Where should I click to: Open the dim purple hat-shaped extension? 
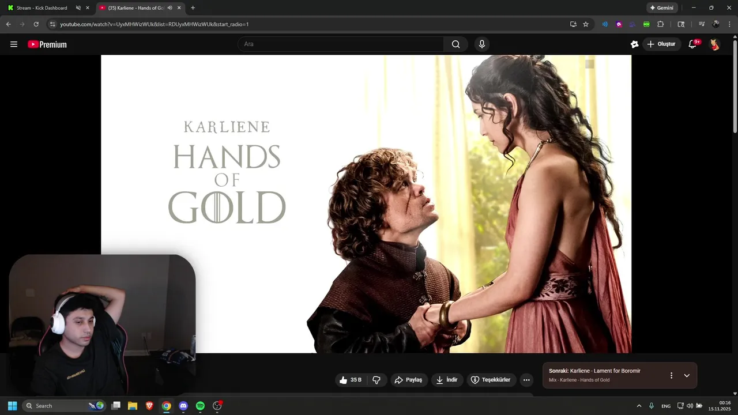pos(632,24)
